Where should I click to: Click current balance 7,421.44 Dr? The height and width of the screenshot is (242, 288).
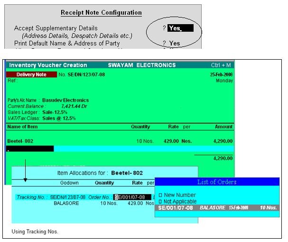74,106
